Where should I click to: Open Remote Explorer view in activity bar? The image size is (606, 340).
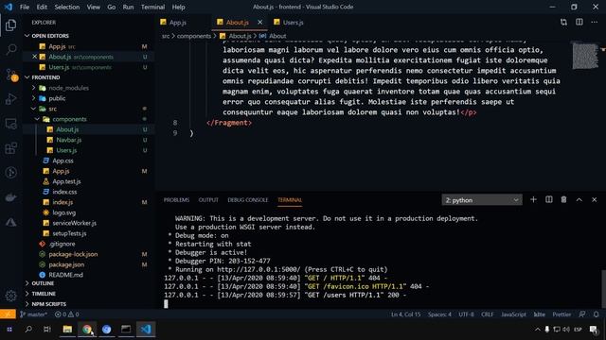pyautogui.click(x=10, y=124)
